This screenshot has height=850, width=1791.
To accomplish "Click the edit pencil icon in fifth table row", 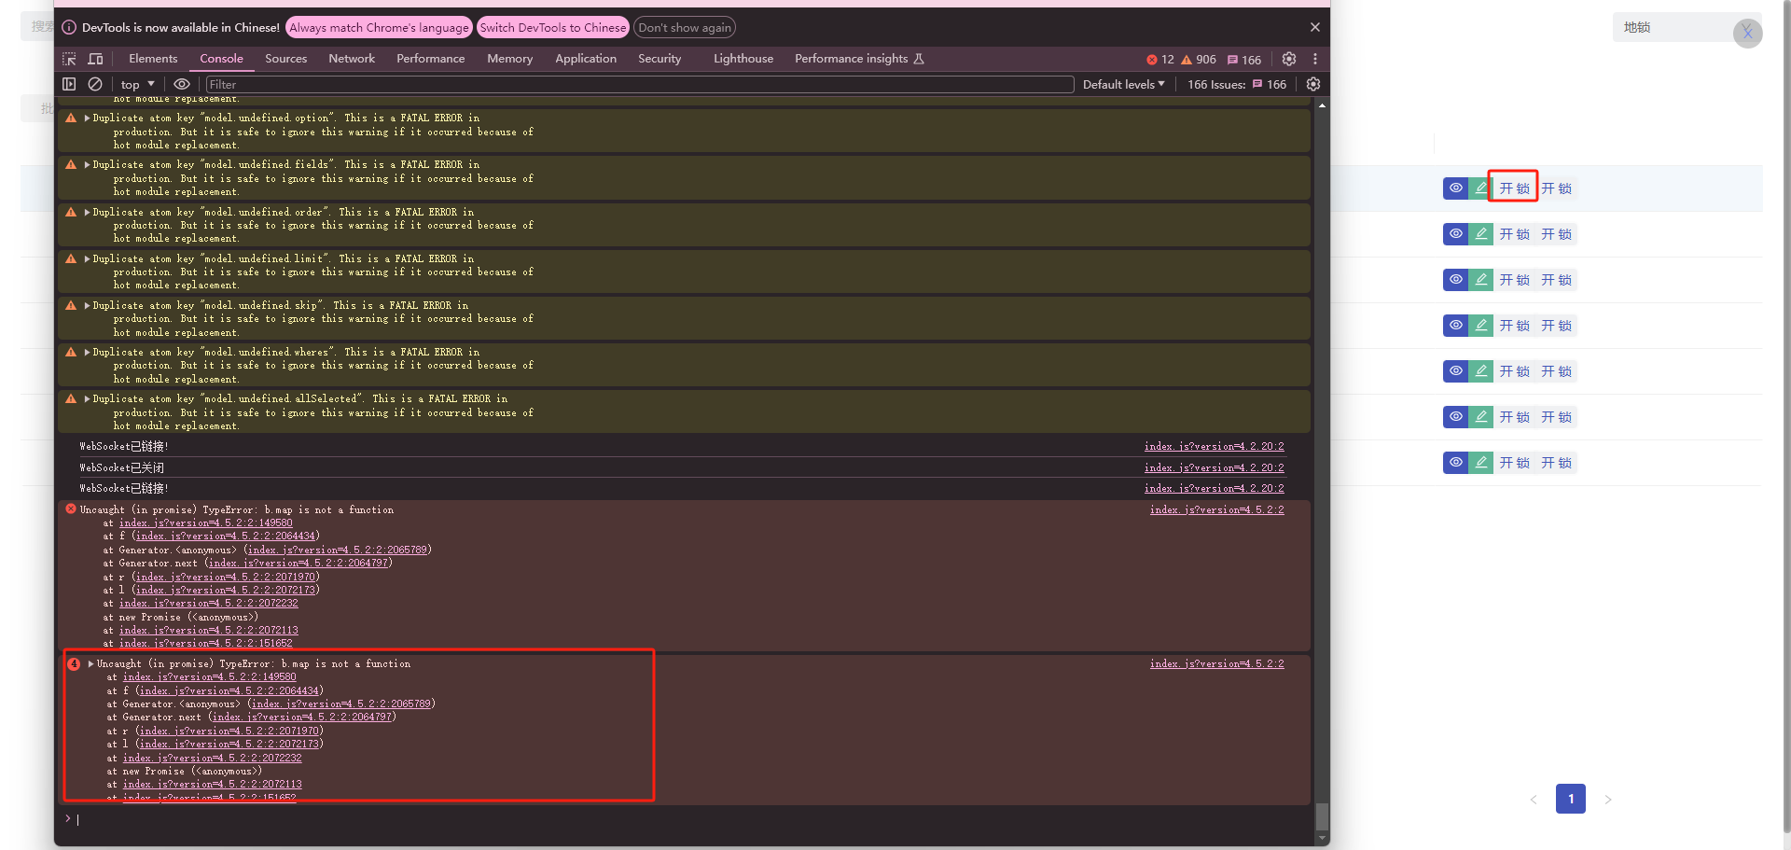I will [1481, 371].
